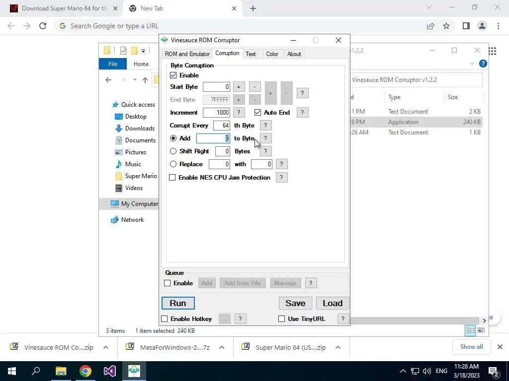509x381 pixels.
Task: Toggle Byte Corruption Enable checkbox
Action: coord(173,75)
